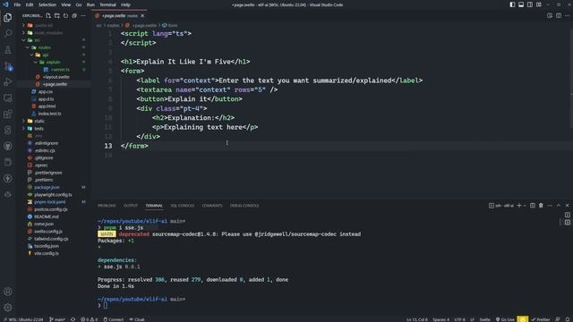This screenshot has height=322, width=573.
Task: Click the WSL: Ubuntu-22.04 remote indicator
Action: click(x=22, y=319)
